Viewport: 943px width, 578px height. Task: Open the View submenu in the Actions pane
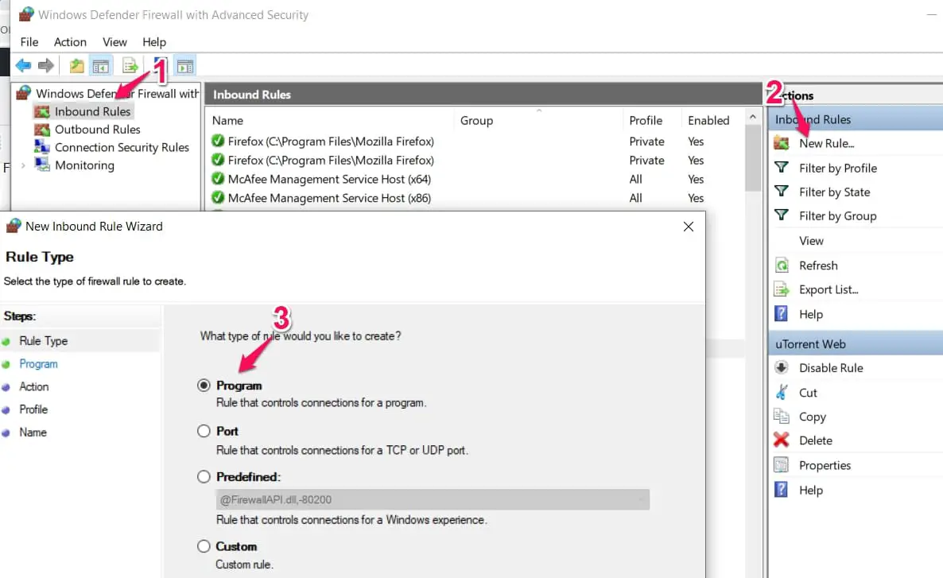tap(811, 241)
